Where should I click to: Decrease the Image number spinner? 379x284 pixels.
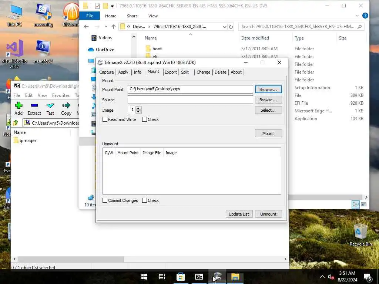[138, 112]
